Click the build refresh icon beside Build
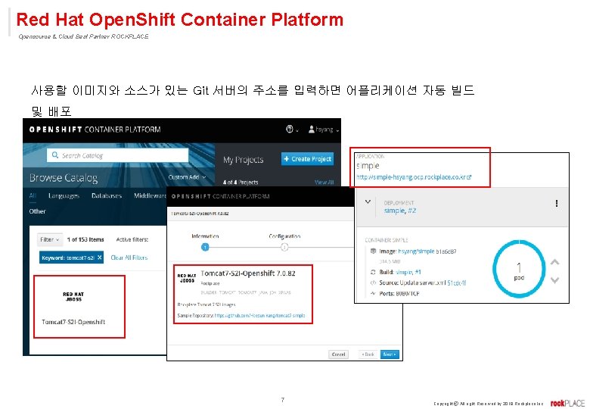The image size is (590, 409). point(373,272)
